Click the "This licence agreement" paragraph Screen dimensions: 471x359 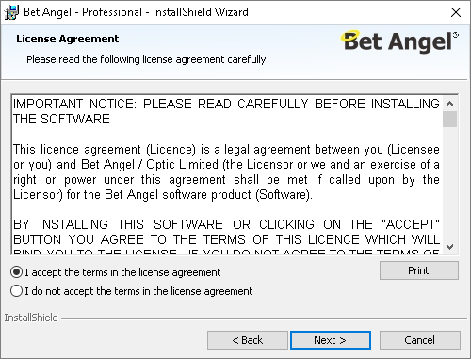[x=226, y=171]
